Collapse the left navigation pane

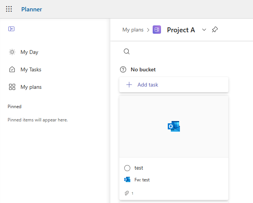coord(11,29)
